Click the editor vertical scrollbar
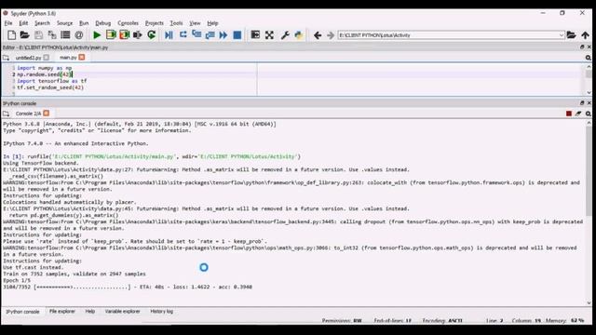Screen dimensions: 596x335 point(589,80)
